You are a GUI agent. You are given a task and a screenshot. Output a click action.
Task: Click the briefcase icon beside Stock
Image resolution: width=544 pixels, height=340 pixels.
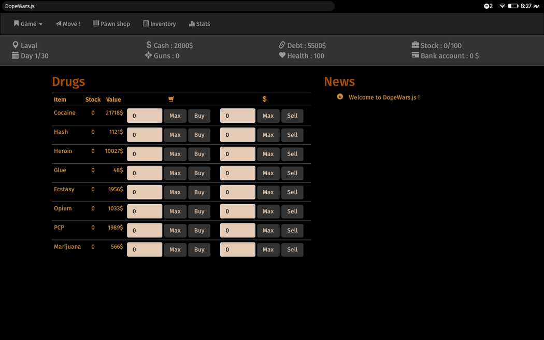click(x=415, y=45)
